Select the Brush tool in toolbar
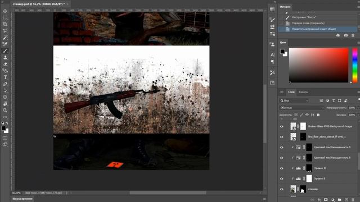This screenshot has width=360, height=202. coord(5,51)
